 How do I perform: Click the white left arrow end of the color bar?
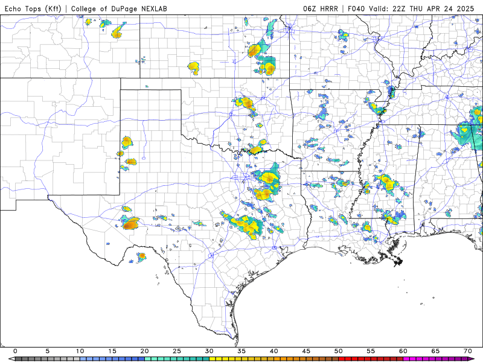(11, 359)
